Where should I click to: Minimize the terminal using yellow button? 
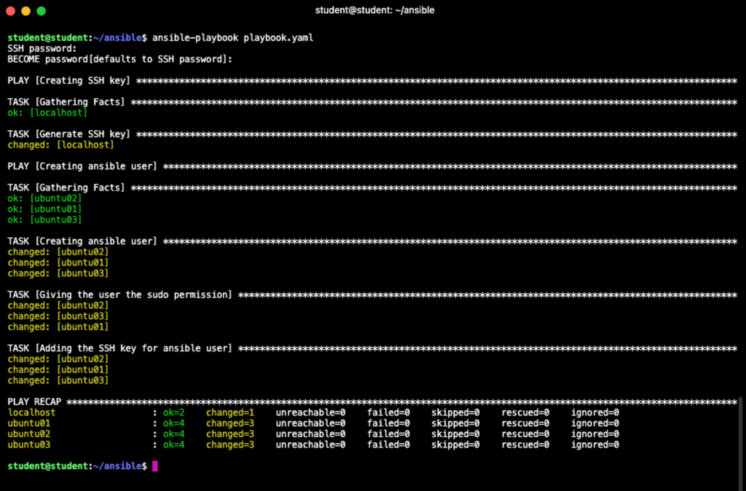click(x=25, y=11)
